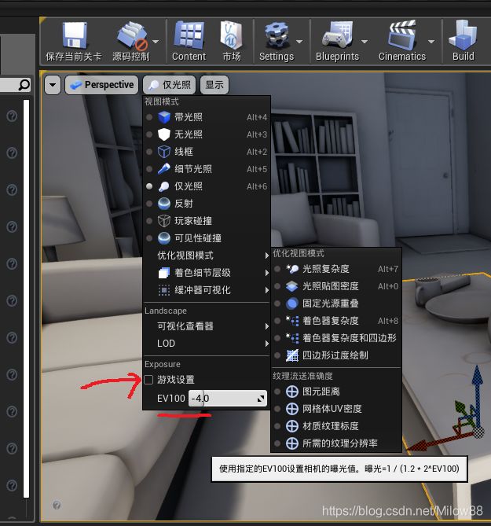The height and width of the screenshot is (526, 491).
Task: Select the Lit (带光照) cube icon
Action: (x=164, y=117)
